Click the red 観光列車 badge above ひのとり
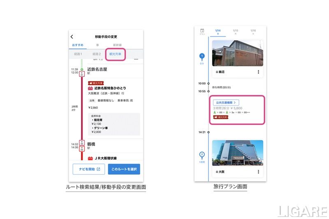This screenshot has height=219, width=329. click(96, 83)
